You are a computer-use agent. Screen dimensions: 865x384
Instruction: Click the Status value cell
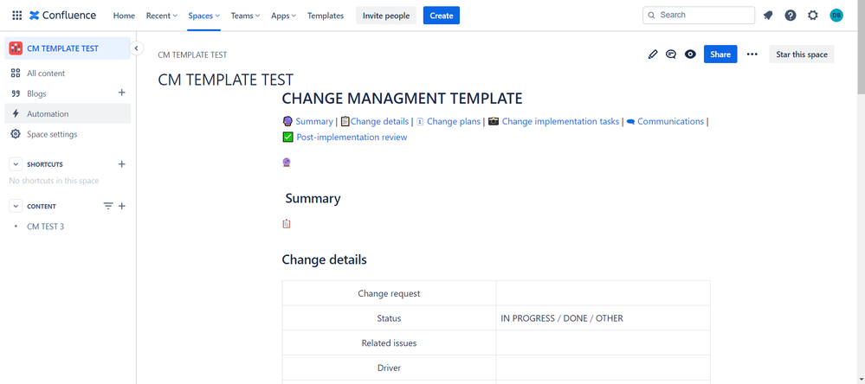pyautogui.click(x=603, y=318)
